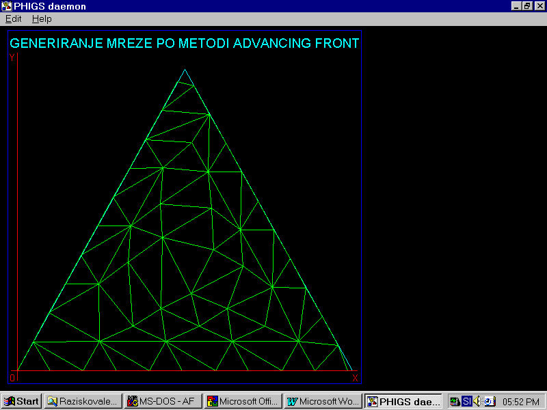Click the tray icon beside the clock
Image resolution: width=547 pixels, height=410 pixels.
click(488, 401)
